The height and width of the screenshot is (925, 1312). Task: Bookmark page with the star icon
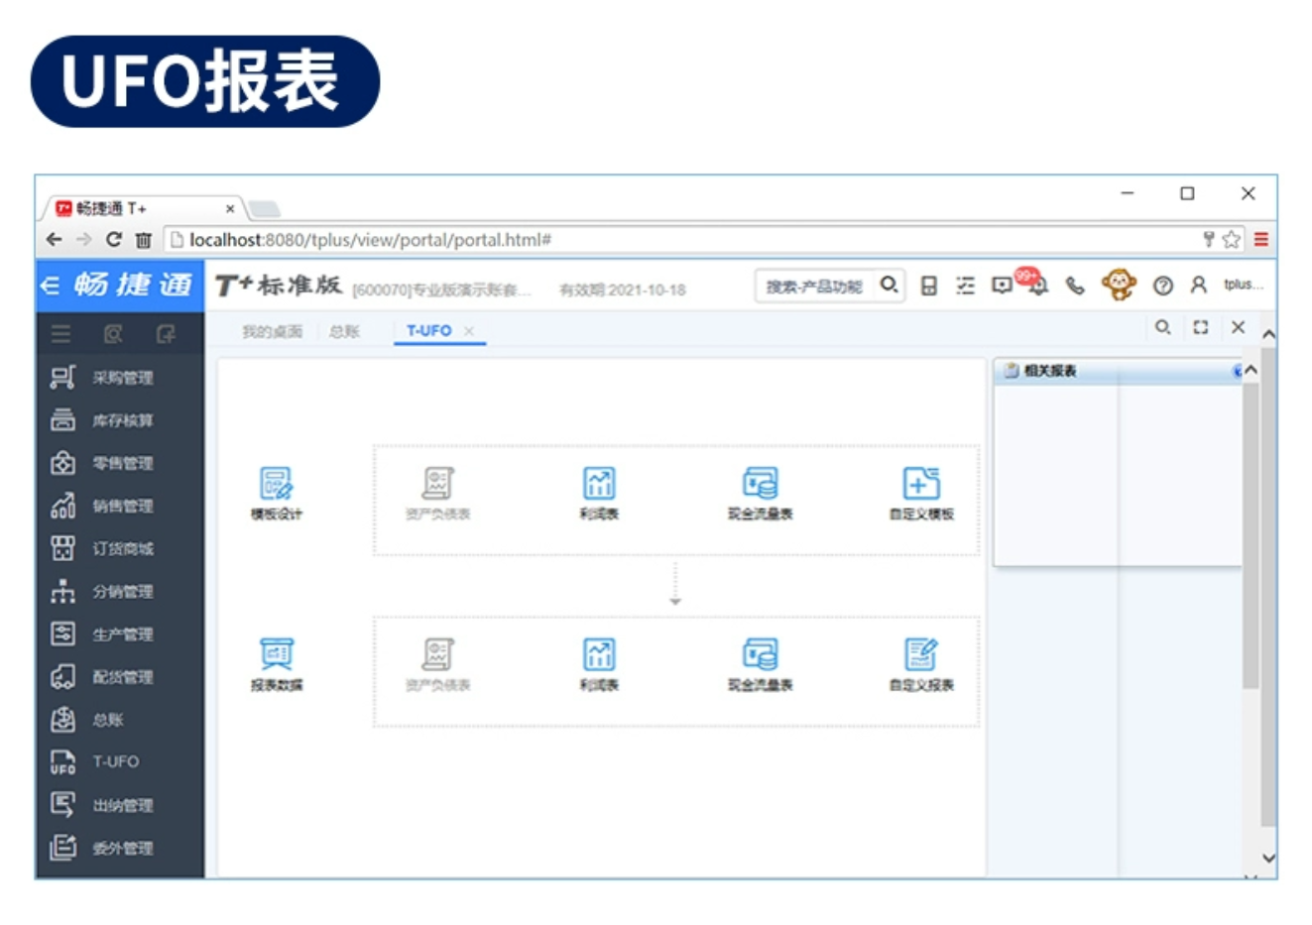(1231, 239)
